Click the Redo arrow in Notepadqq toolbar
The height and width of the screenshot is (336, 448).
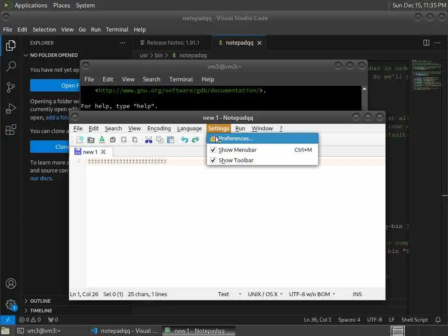[x=196, y=140]
